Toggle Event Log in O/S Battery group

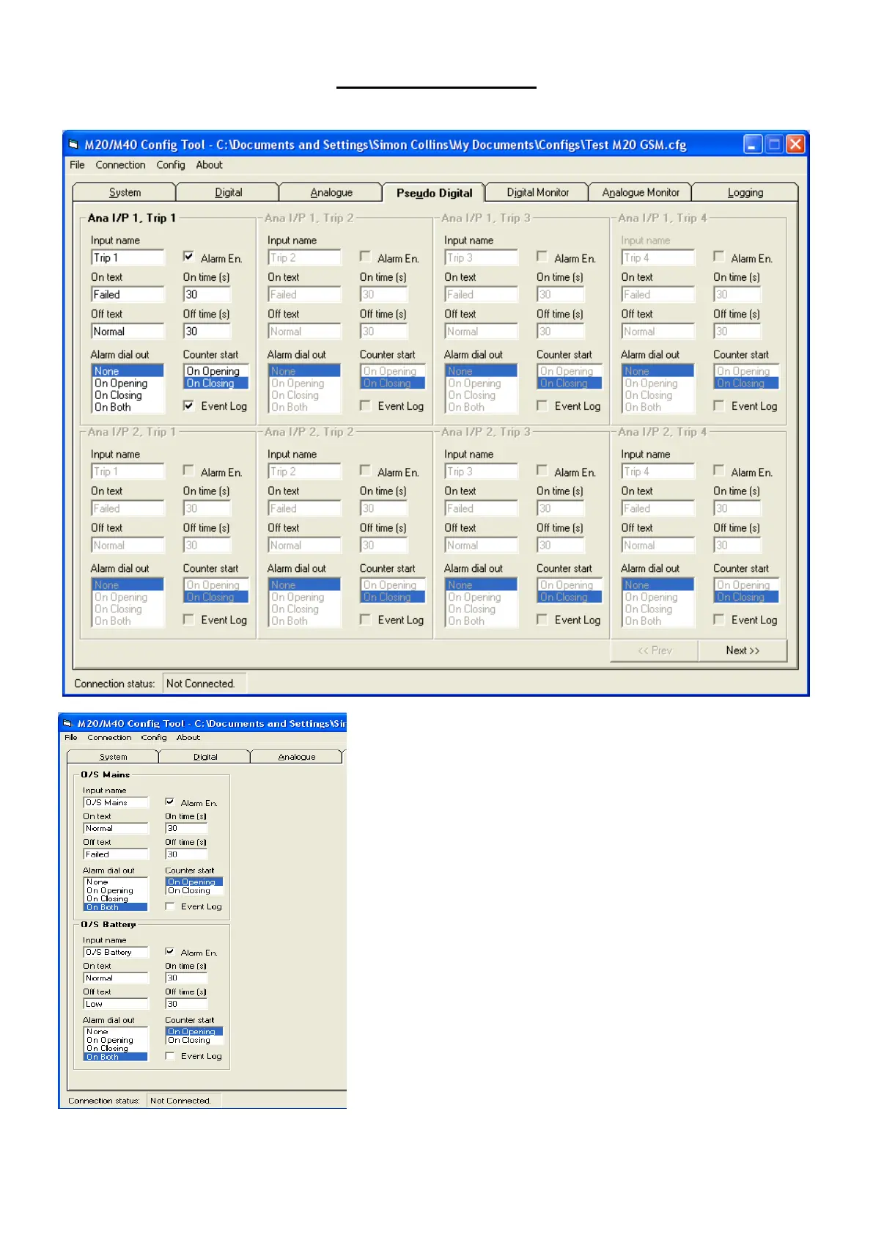169,1055
